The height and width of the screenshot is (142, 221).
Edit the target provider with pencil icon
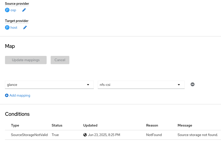point(25,28)
